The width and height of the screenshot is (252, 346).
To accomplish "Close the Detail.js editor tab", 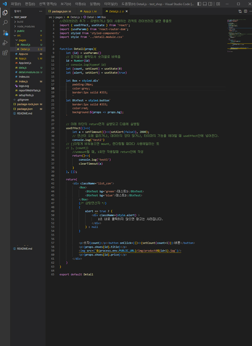I will [126, 11].
